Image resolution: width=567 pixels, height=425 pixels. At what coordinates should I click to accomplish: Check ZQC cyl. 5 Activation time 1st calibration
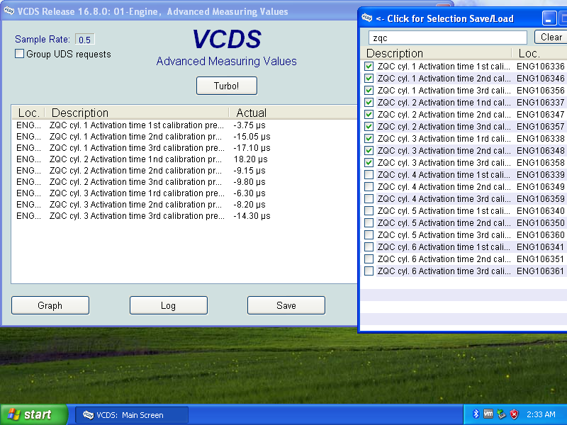pyautogui.click(x=369, y=210)
